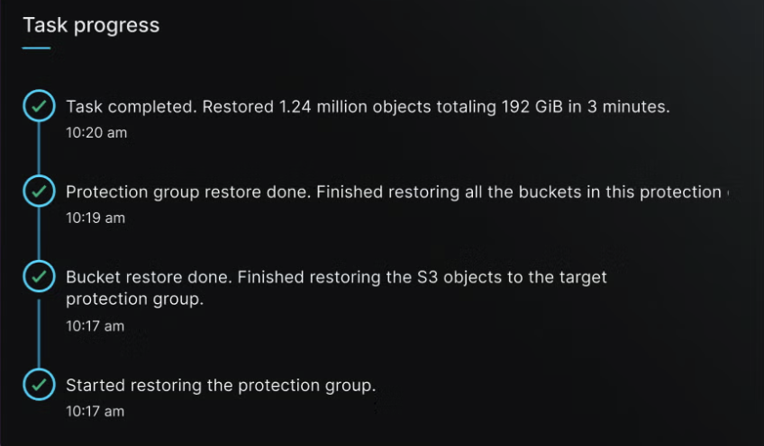Click the 10:17 am timestamp under "Started restoring"

(x=95, y=411)
